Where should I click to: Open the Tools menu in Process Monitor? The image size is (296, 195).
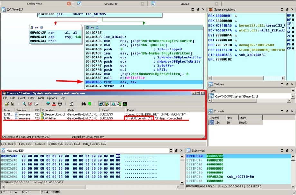pyautogui.click(x=41, y=98)
